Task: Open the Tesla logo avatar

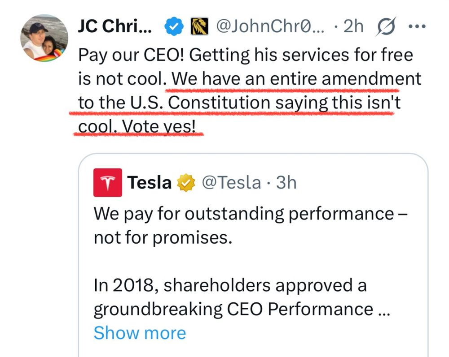Action: tap(107, 182)
